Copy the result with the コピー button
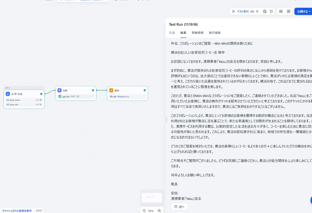Viewport: 312px width, 213px height. (x=179, y=206)
